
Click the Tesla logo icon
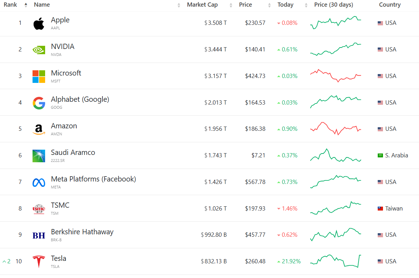pyautogui.click(x=39, y=262)
